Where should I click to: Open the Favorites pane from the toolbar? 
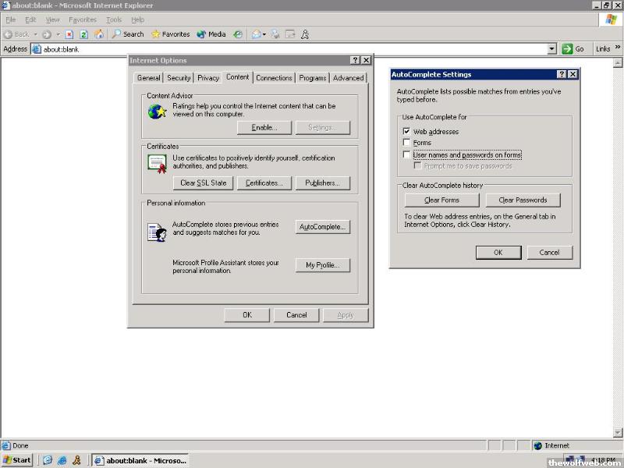[171, 34]
